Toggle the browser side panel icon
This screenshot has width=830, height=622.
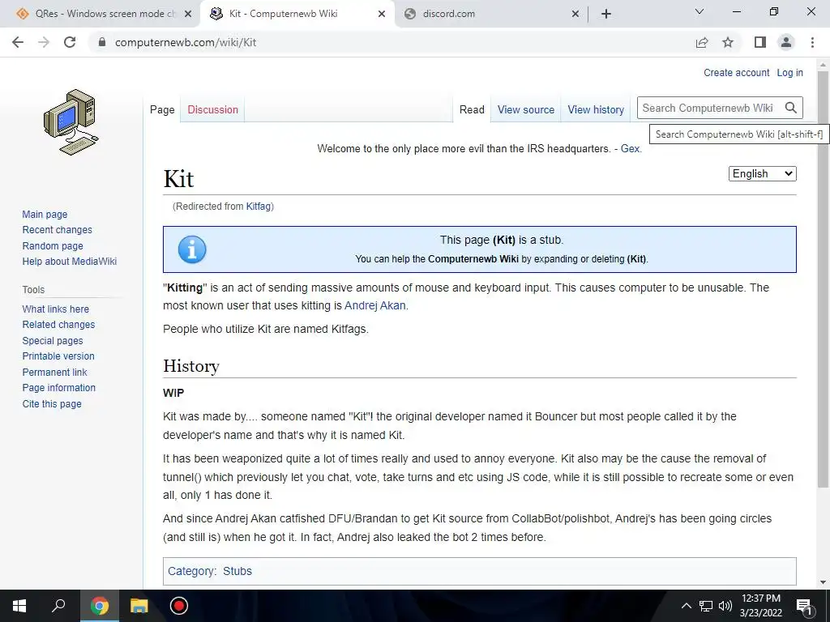click(760, 42)
